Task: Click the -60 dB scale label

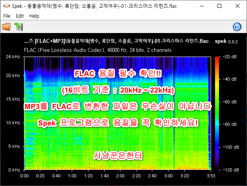Action: 230,102
